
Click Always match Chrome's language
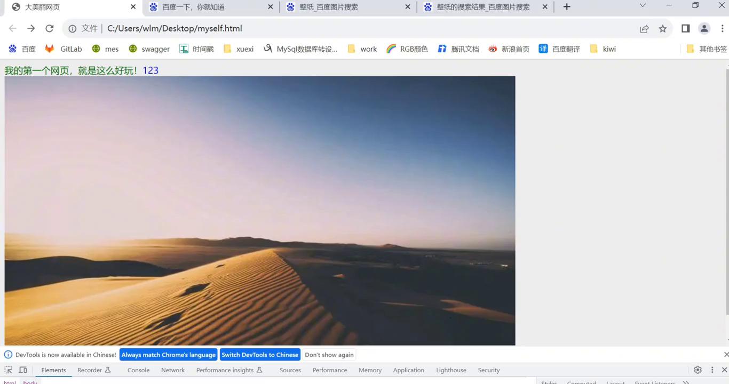point(168,355)
